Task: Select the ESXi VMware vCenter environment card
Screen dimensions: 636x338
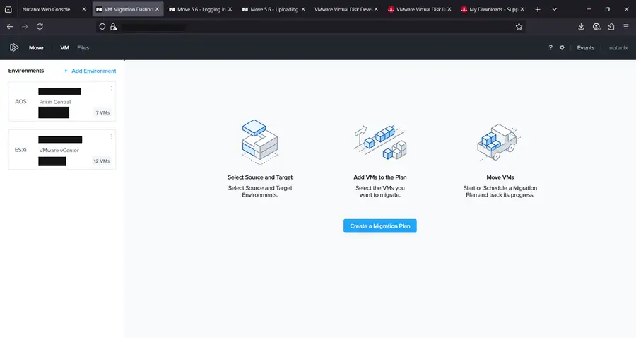Action: pos(62,149)
